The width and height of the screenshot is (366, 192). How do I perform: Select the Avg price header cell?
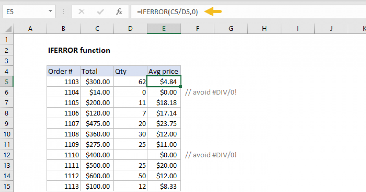(164, 71)
